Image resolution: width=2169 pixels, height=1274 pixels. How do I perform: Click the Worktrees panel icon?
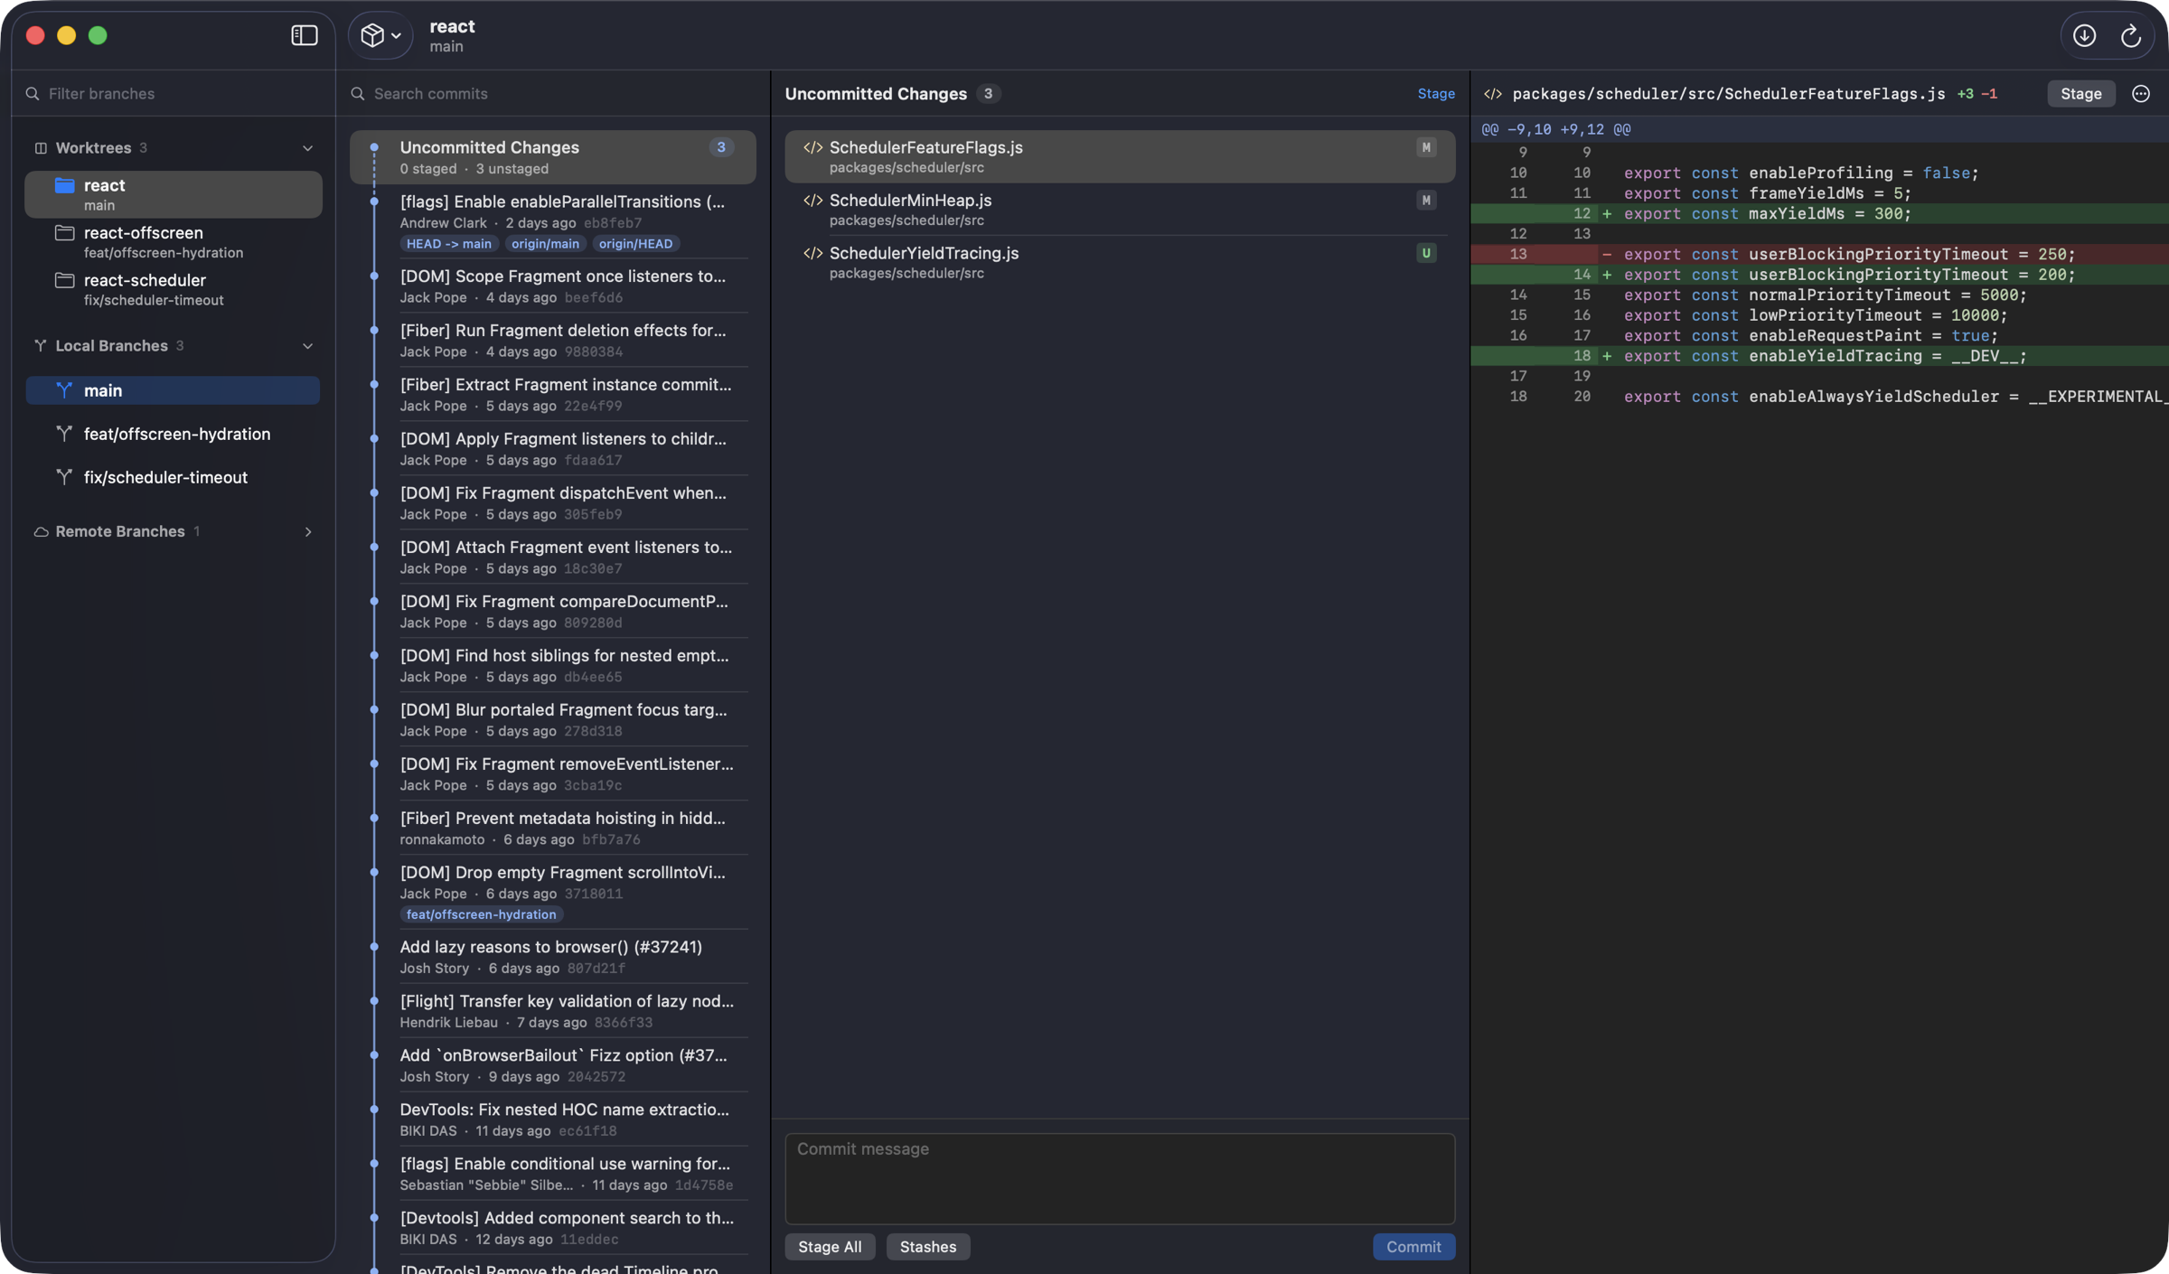[x=41, y=148]
